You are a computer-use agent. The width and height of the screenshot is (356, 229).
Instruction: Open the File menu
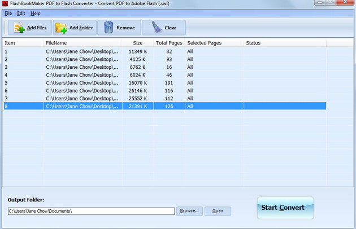[x=8, y=14]
